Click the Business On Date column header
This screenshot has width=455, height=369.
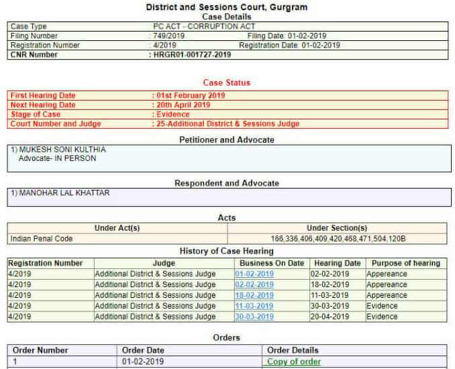coord(272,264)
